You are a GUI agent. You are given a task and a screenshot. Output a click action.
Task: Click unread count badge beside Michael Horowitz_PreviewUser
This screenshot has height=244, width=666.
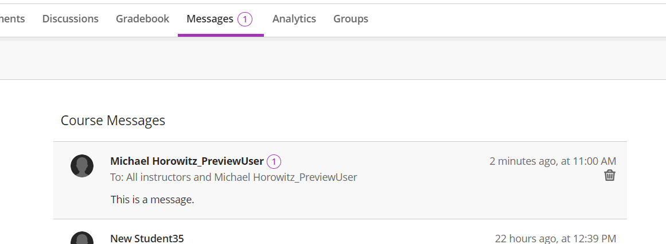(x=274, y=161)
